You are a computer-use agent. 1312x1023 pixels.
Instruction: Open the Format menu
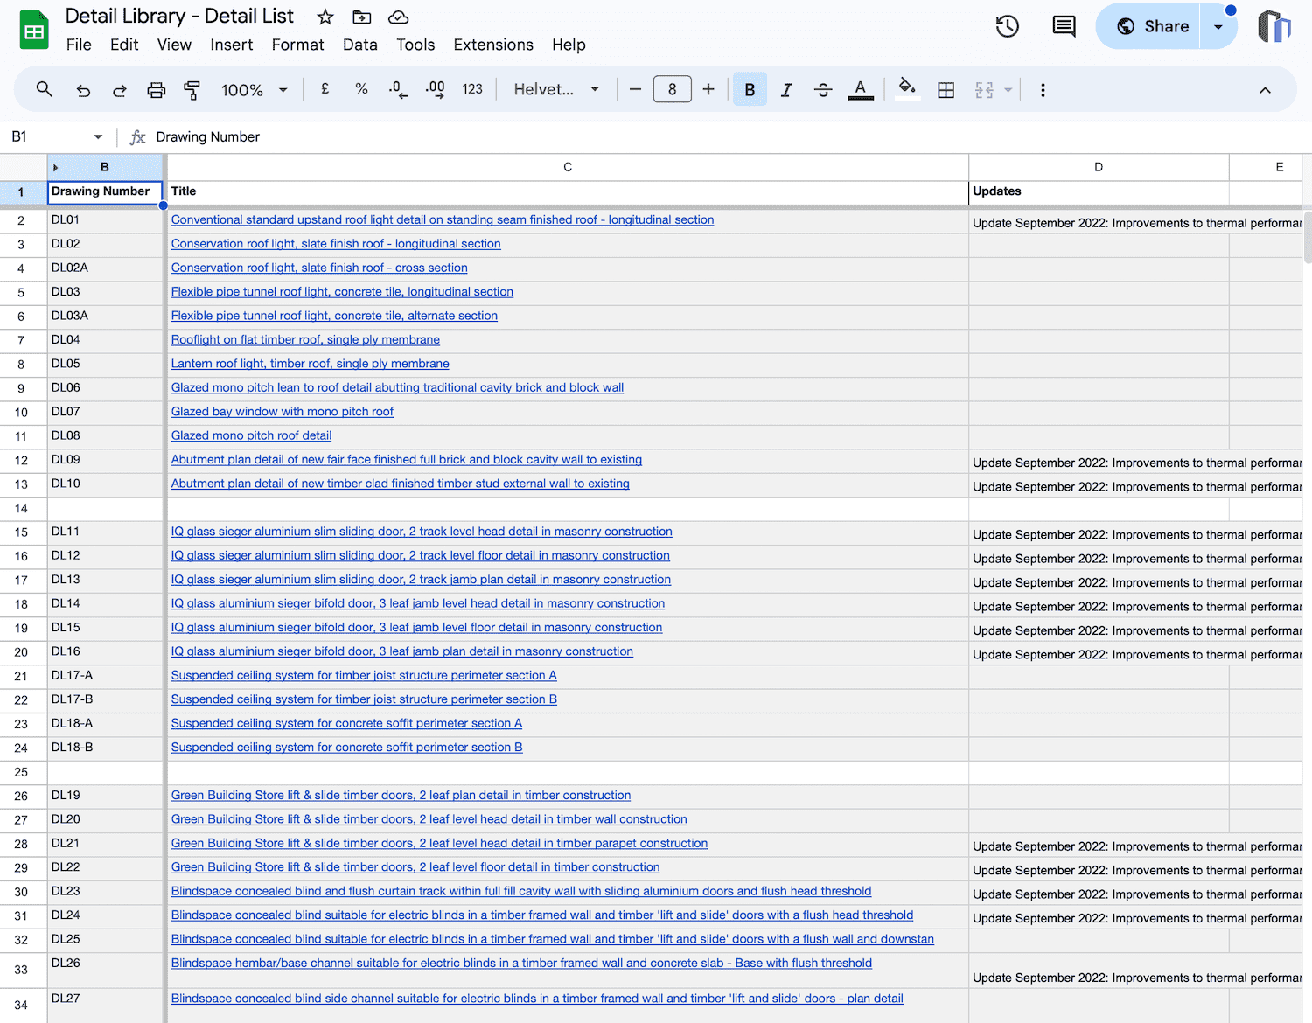click(x=297, y=45)
